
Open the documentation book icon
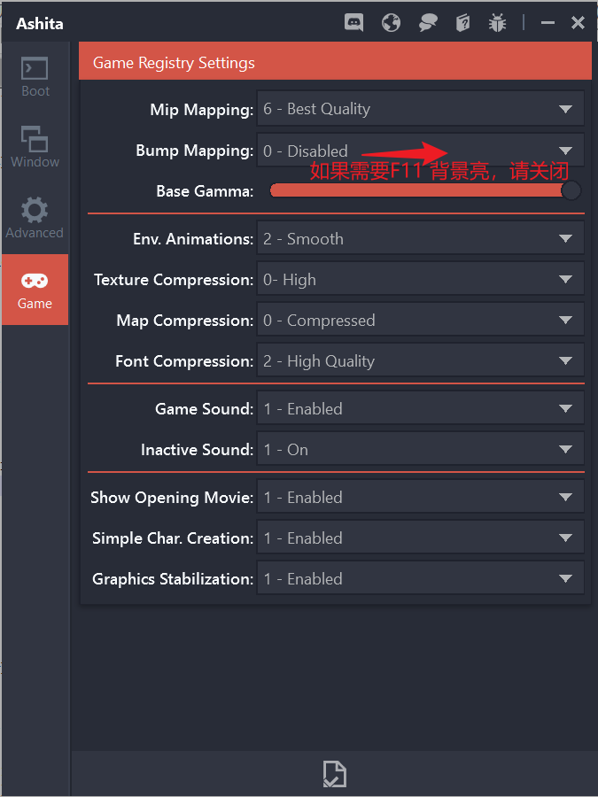pyautogui.click(x=462, y=23)
